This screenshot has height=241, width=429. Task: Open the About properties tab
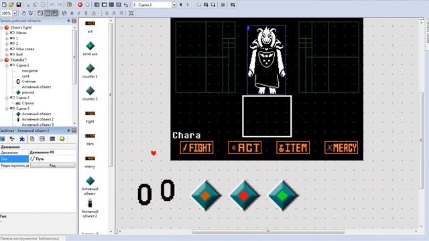[62, 139]
